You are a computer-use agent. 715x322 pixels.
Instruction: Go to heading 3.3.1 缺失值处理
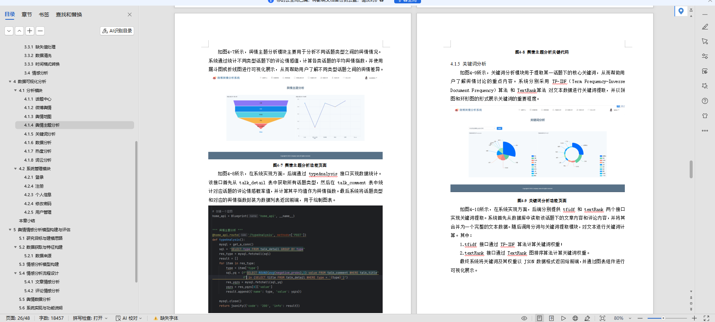40,47
